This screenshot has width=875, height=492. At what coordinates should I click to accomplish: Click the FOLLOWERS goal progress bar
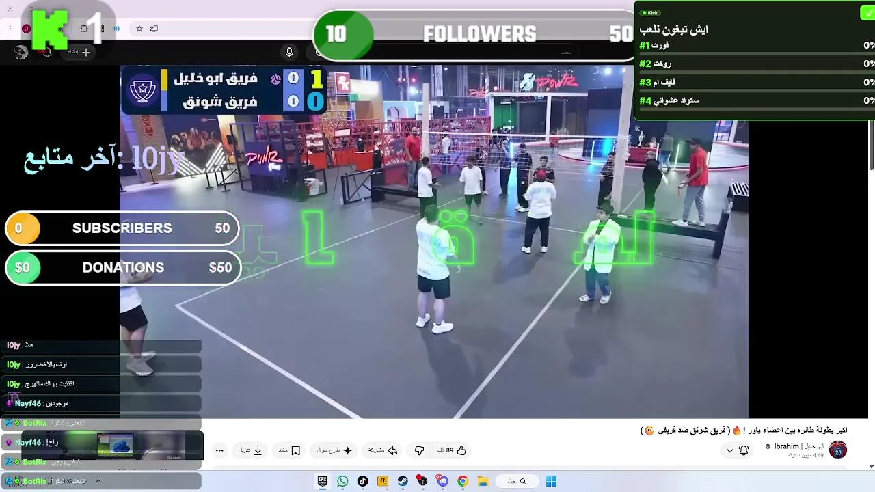tap(475, 34)
